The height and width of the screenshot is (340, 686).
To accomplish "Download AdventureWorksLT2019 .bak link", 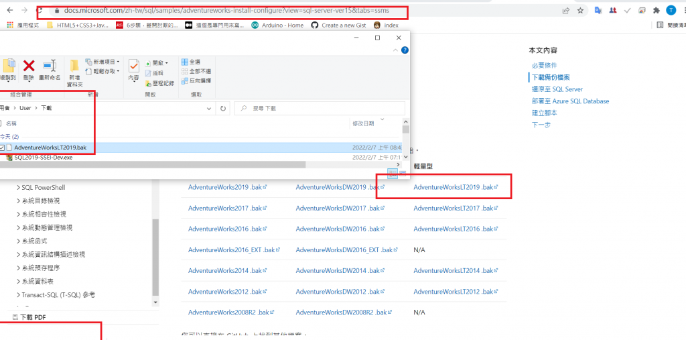I will point(456,187).
